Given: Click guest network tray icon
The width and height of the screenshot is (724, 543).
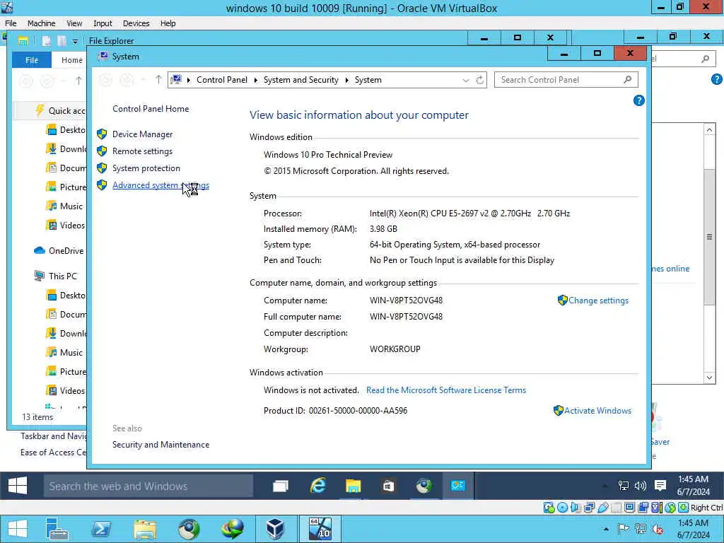Looking at the screenshot, I should tap(624, 485).
